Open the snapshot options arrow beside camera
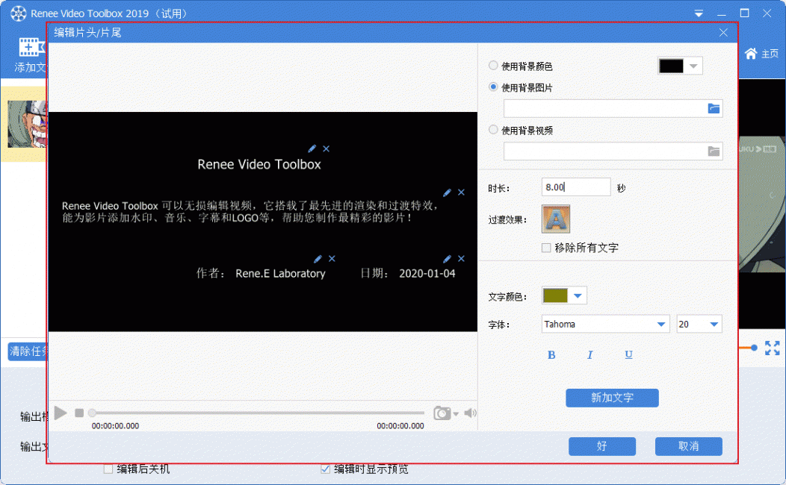786x485 pixels. (x=456, y=414)
